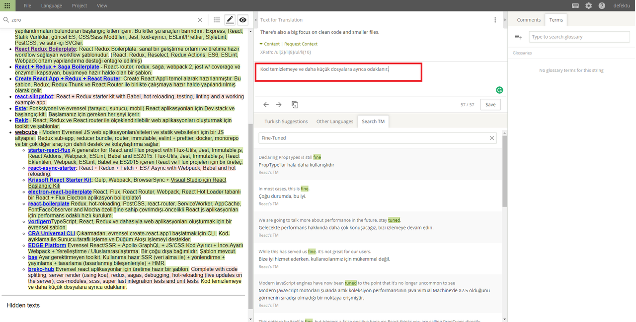Open the Rekit link
Screen dimensions: 636x322
click(x=21, y=120)
